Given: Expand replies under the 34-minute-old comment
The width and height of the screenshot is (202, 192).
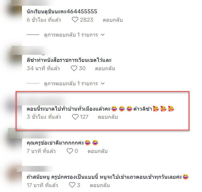Looking at the screenshot, I should (71, 83).
